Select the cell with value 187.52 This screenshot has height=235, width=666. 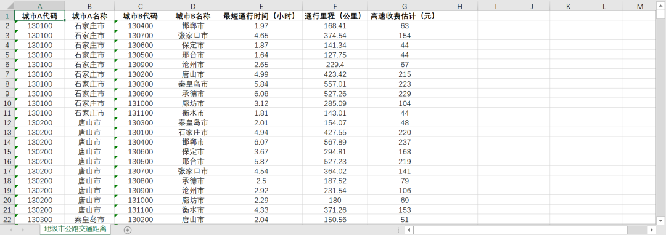coord(335,181)
